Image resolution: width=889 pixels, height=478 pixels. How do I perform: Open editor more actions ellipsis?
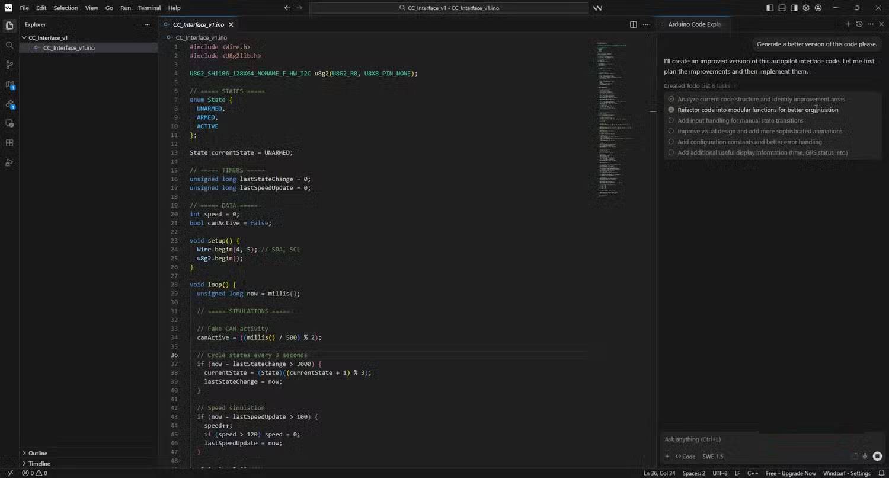click(x=645, y=24)
